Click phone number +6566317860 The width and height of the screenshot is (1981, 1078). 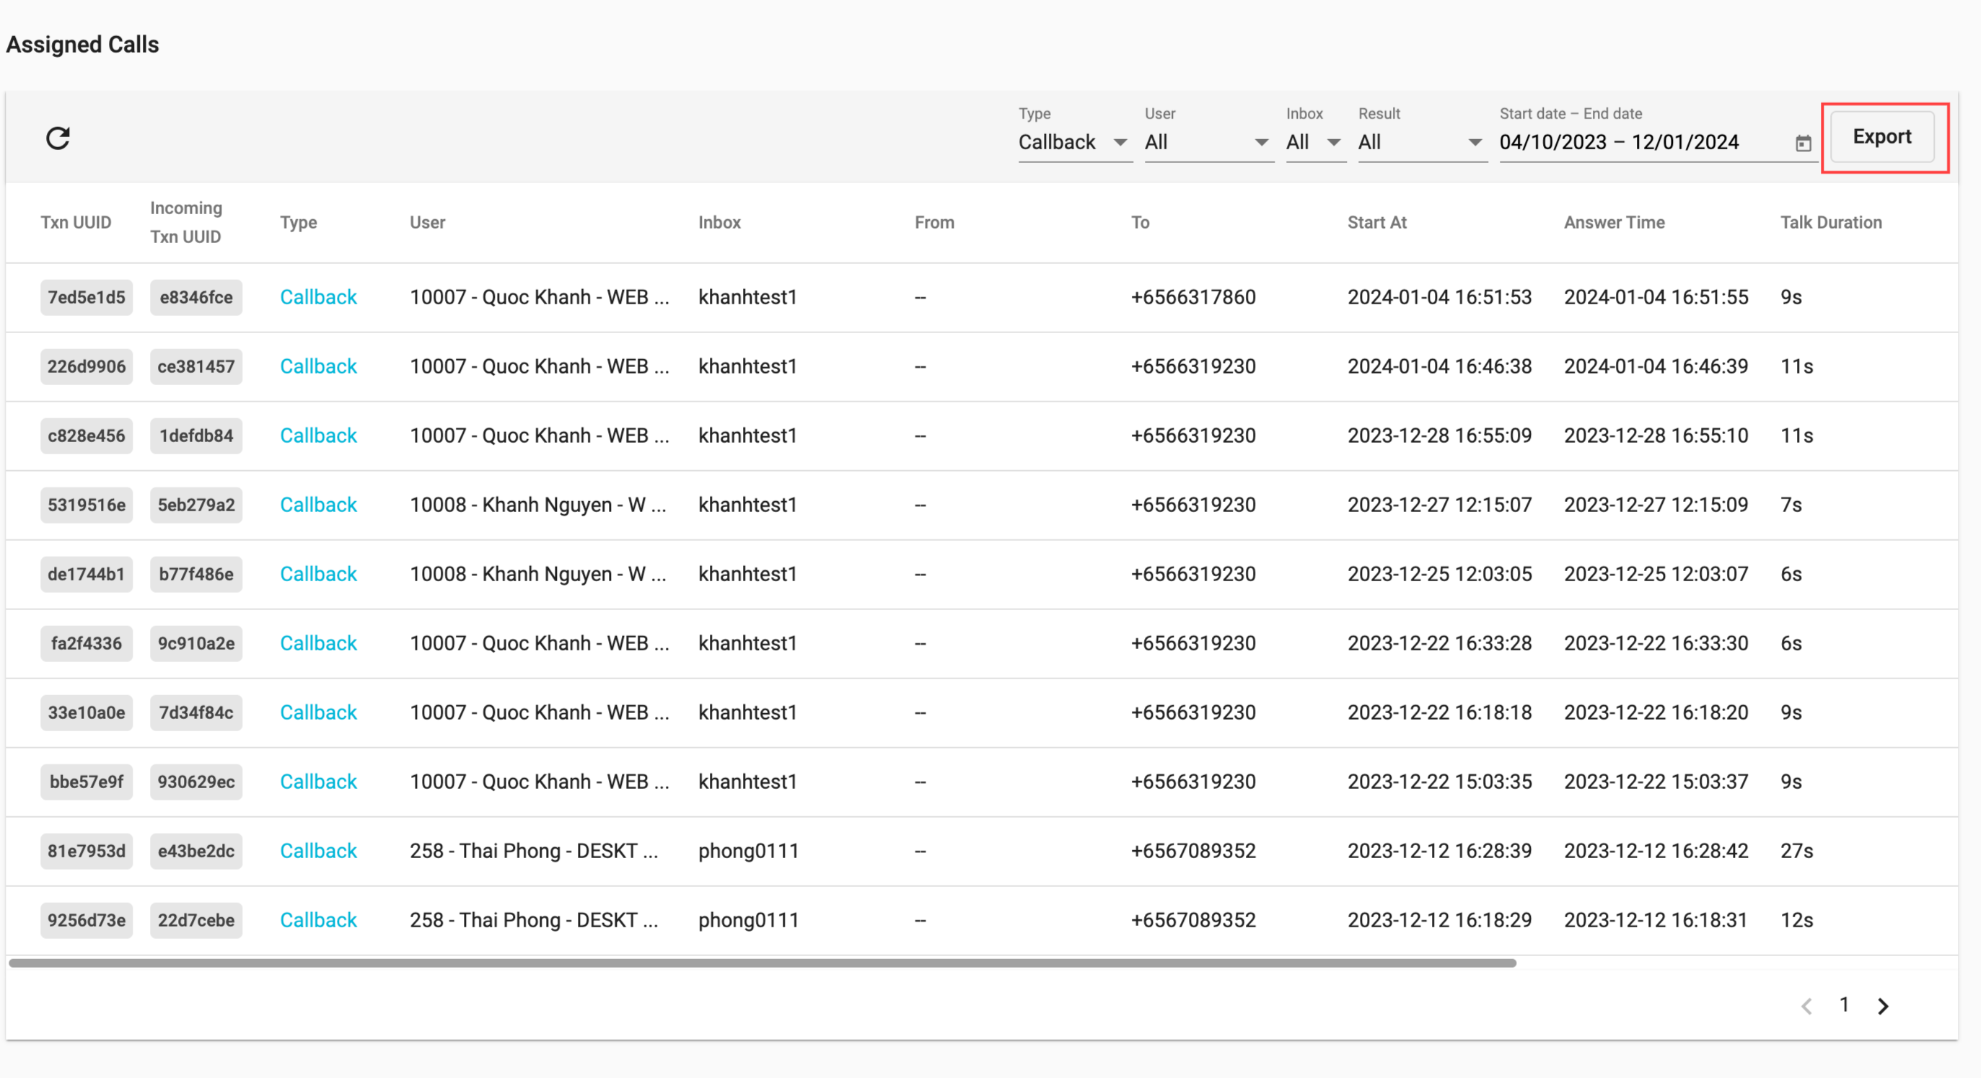(x=1192, y=298)
